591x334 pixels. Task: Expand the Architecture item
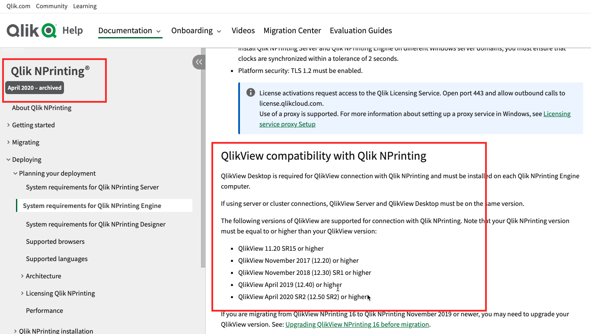tap(22, 276)
